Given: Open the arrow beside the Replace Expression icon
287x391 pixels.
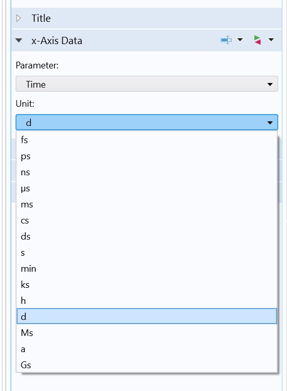Looking at the screenshot, I should [x=271, y=39].
